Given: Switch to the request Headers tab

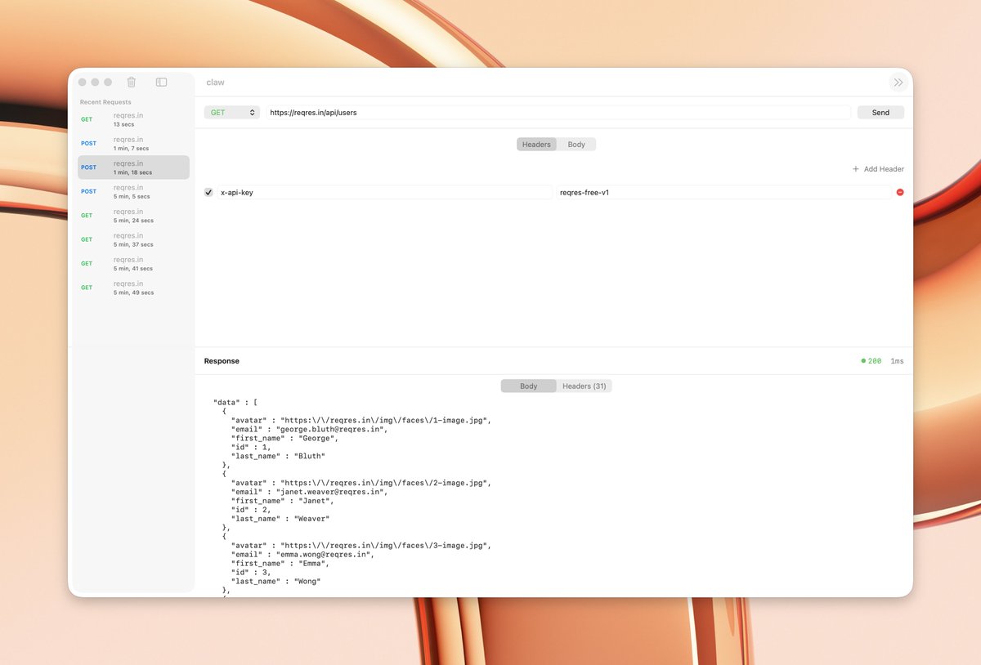Looking at the screenshot, I should (x=536, y=145).
